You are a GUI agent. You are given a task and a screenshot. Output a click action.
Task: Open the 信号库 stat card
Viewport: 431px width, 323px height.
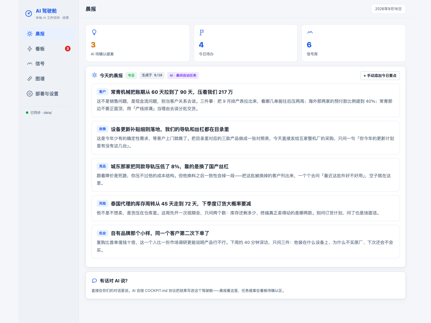click(x=353, y=43)
